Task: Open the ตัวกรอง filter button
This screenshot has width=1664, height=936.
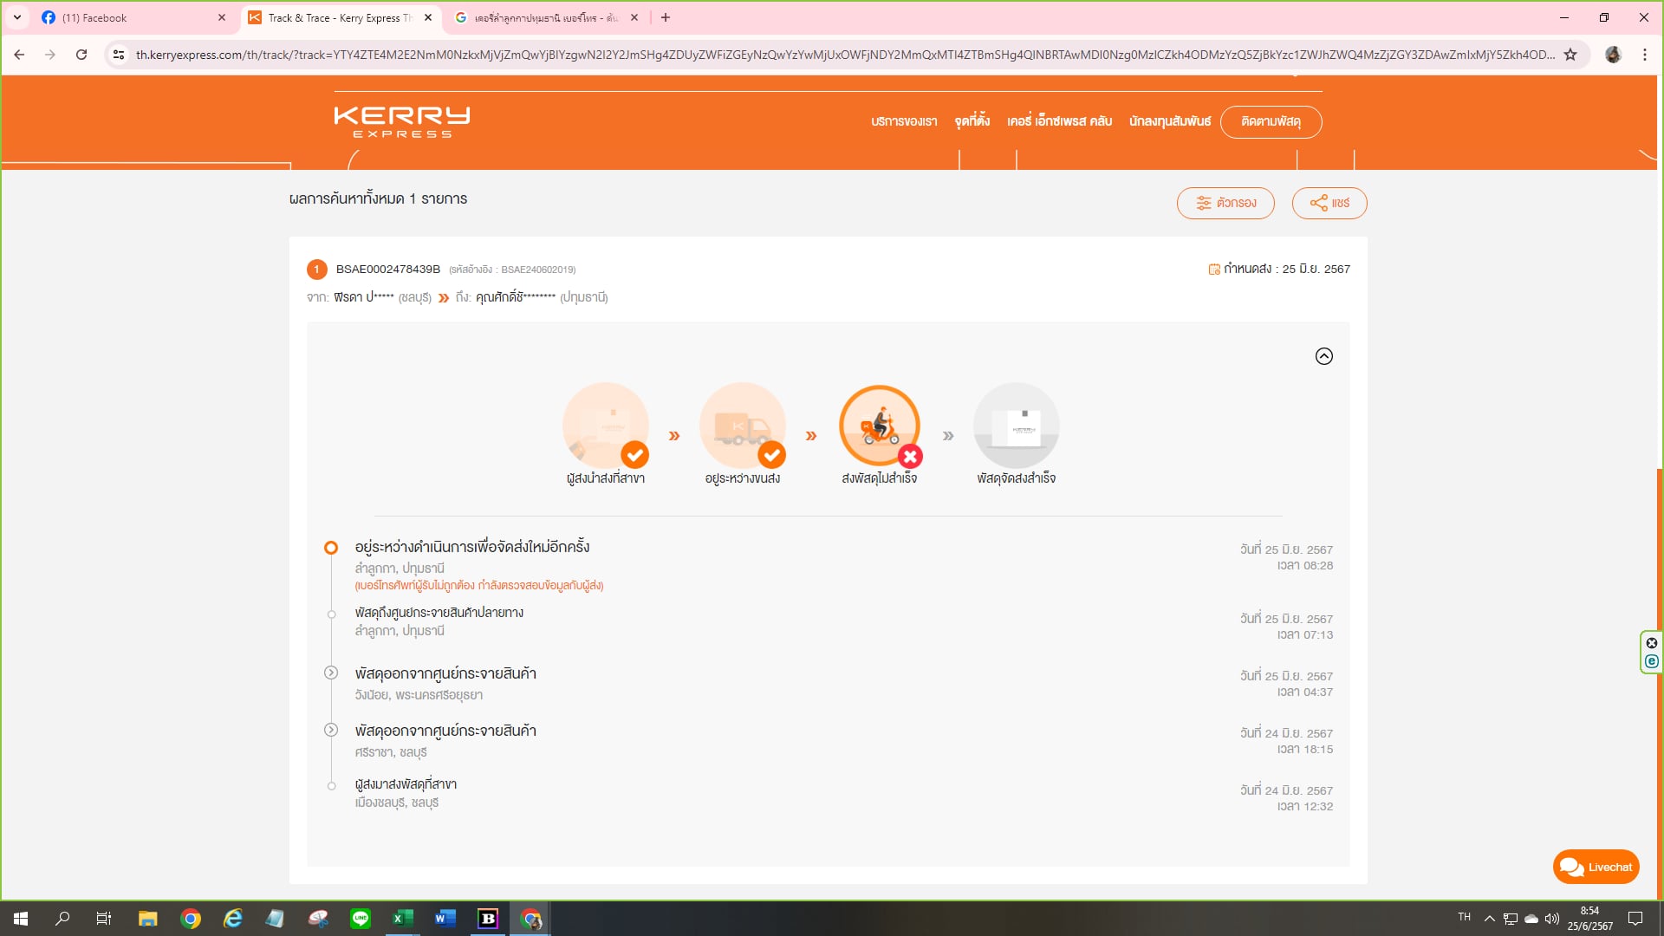Action: 1225,203
